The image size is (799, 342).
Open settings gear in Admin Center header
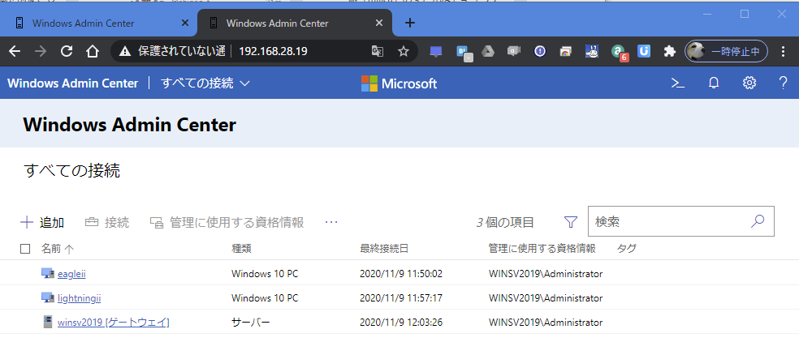pos(749,83)
